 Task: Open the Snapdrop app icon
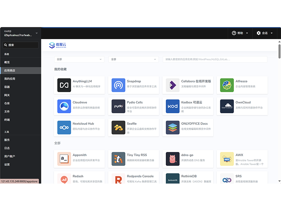pyautogui.click(x=118, y=85)
